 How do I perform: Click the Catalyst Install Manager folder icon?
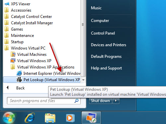tap(6, 23)
